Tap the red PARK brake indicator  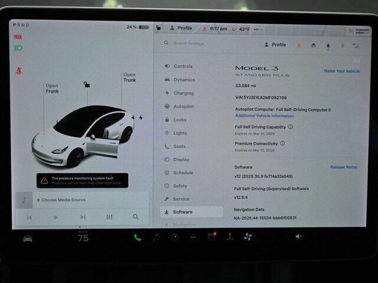pyautogui.click(x=18, y=37)
